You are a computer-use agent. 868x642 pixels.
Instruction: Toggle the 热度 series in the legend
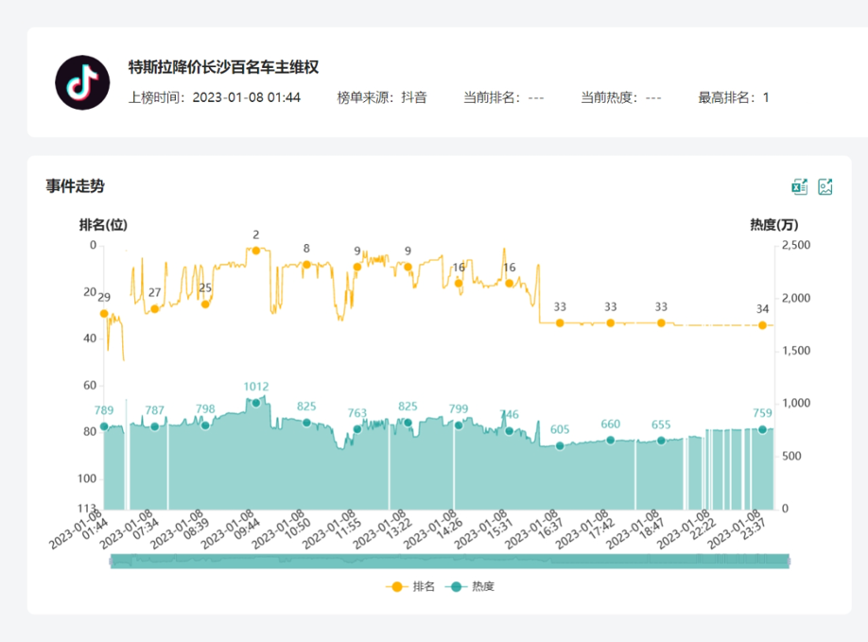click(x=471, y=586)
